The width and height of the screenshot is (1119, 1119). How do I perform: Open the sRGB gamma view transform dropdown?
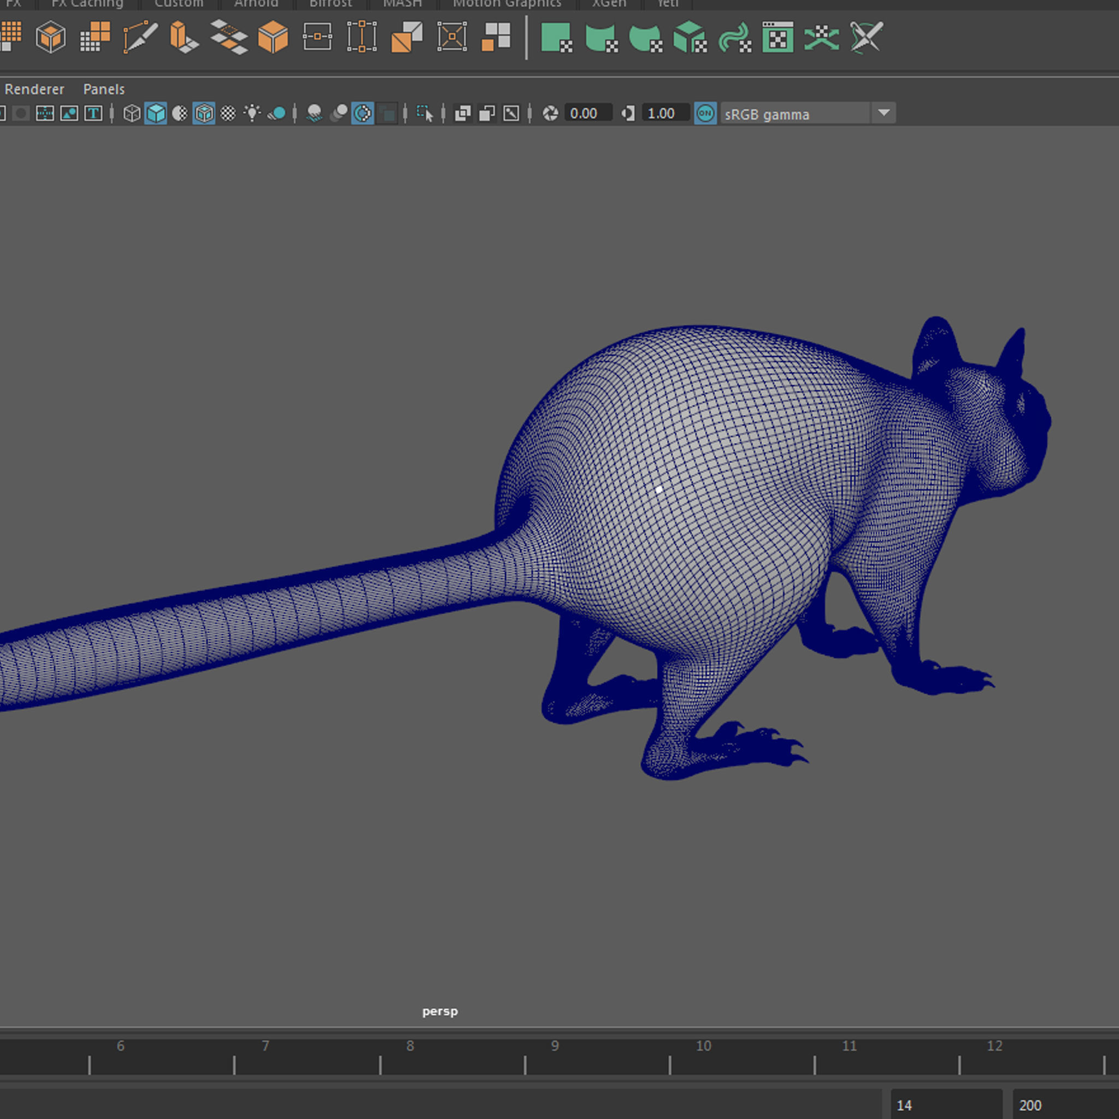(x=794, y=114)
